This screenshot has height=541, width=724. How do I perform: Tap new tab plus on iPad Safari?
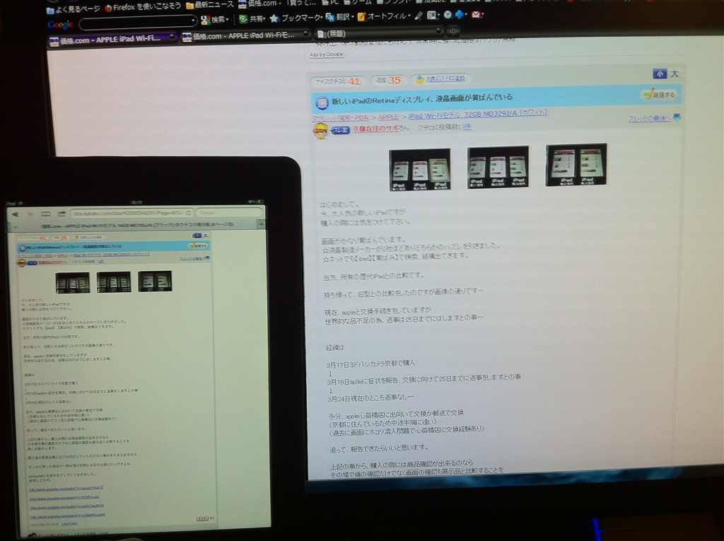point(261,224)
